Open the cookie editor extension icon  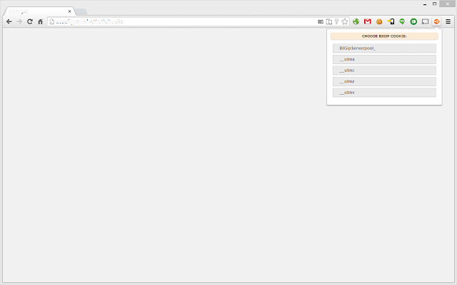pos(379,21)
